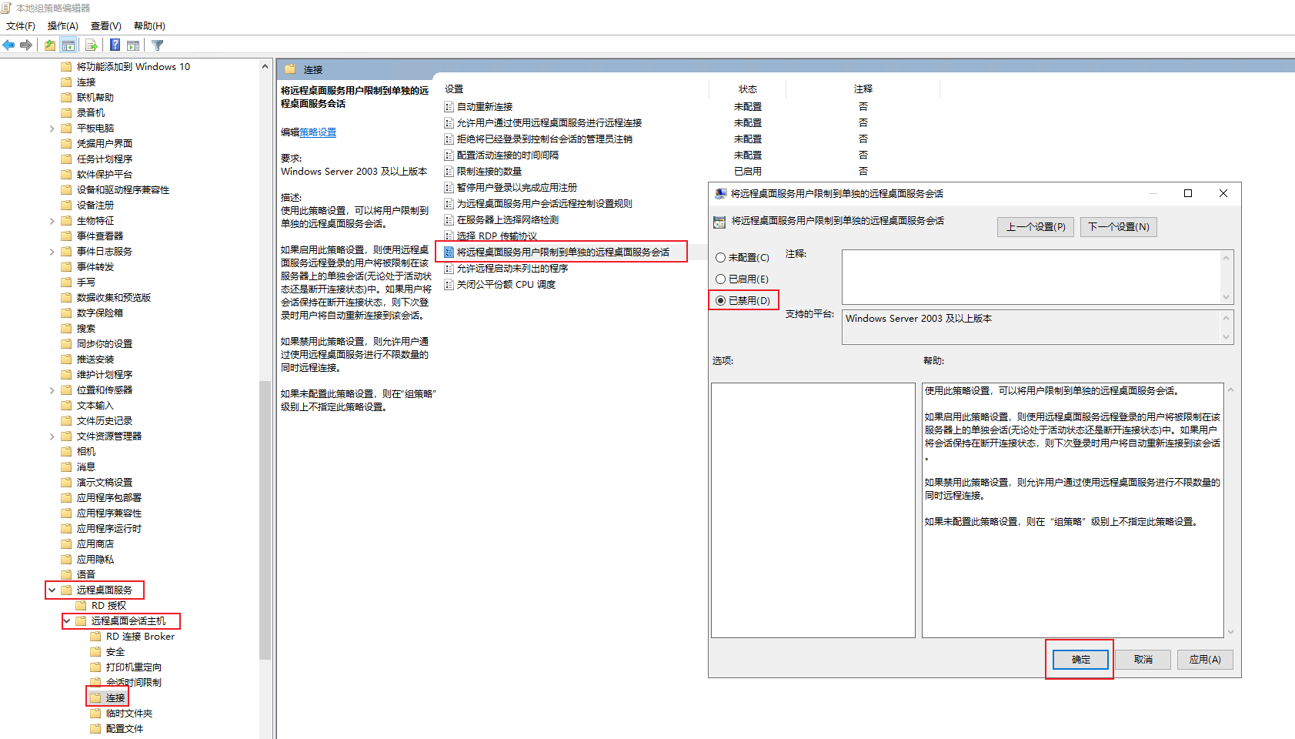The image size is (1295, 739).
Task: Click the Export List toolbar icon
Action: (92, 45)
